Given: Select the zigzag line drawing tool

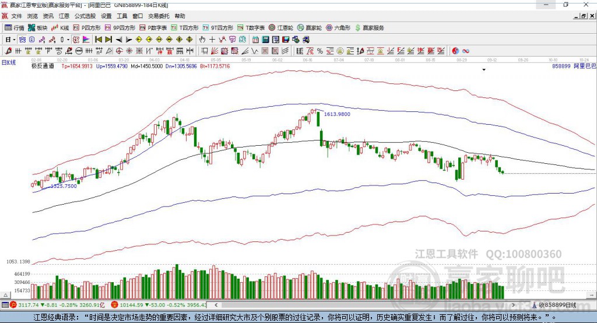Looking at the screenshot, I should (x=254, y=51).
